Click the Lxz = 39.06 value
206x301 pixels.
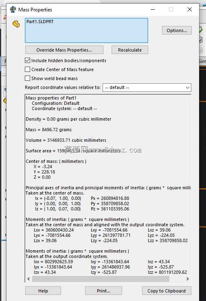tap(159, 230)
